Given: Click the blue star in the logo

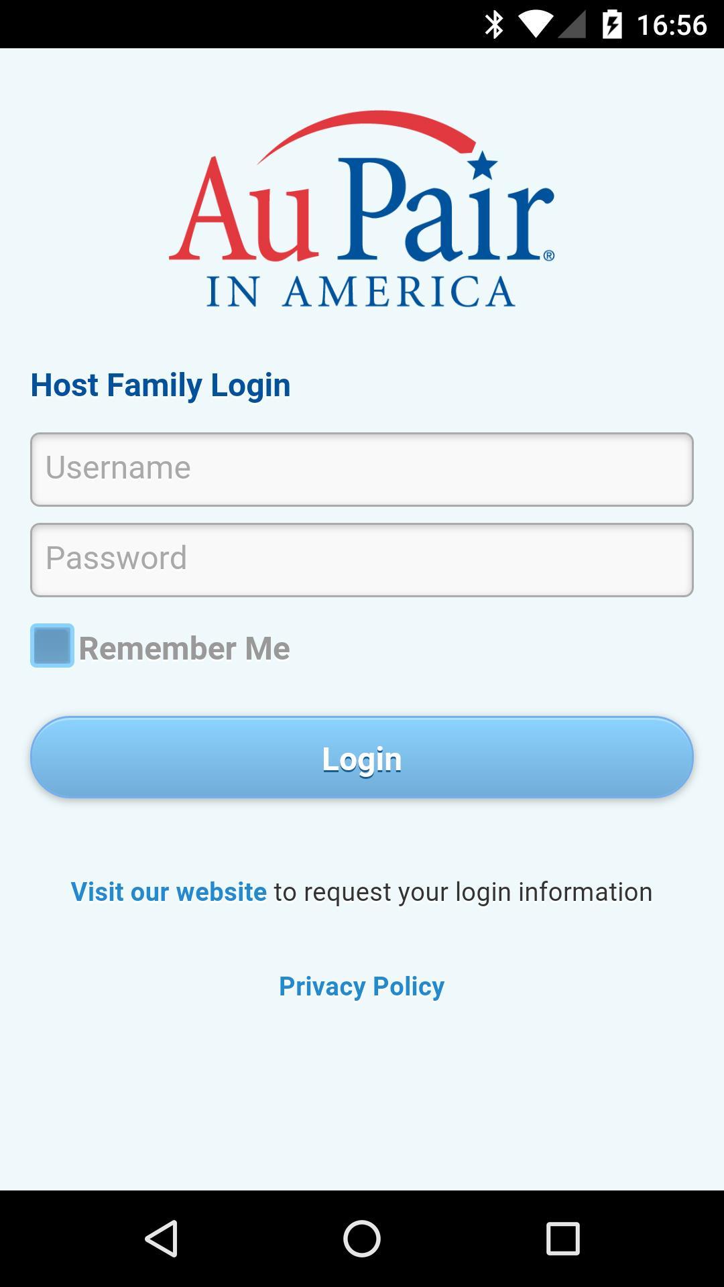Looking at the screenshot, I should (483, 165).
